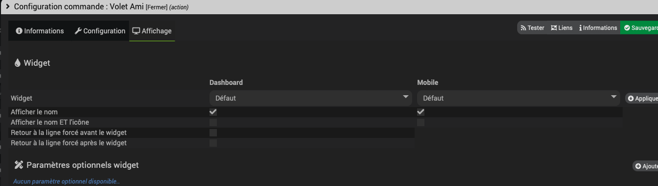
Task: Click the Liens link icon
Action: pyautogui.click(x=554, y=28)
